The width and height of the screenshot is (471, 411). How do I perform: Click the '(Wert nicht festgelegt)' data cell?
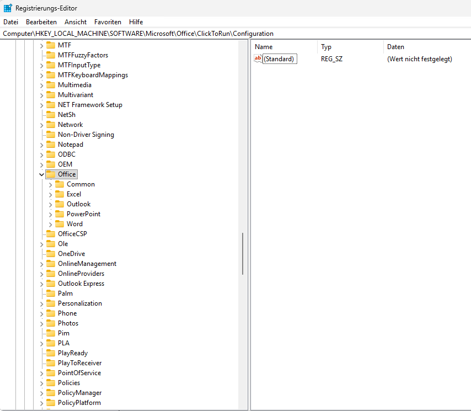coord(419,59)
